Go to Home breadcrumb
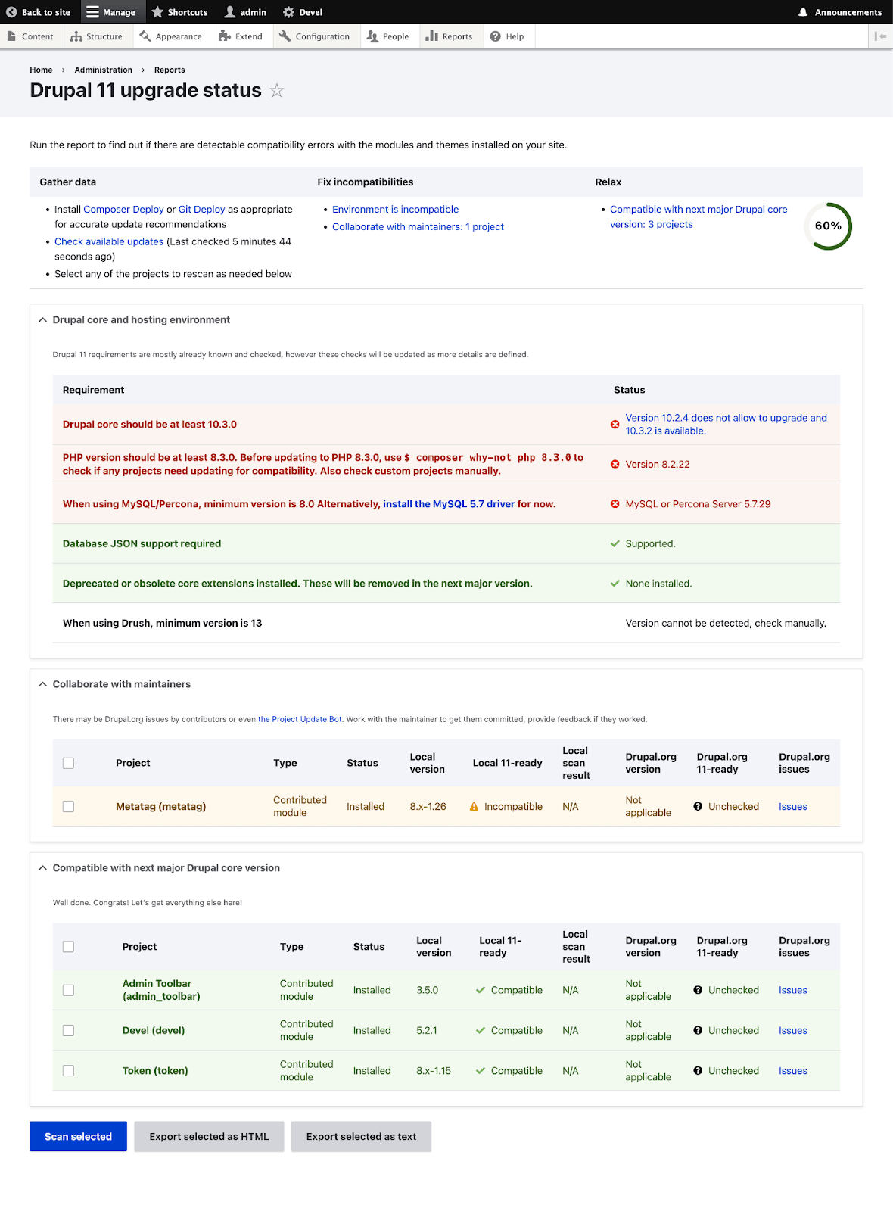The image size is (893, 1211). tap(41, 70)
